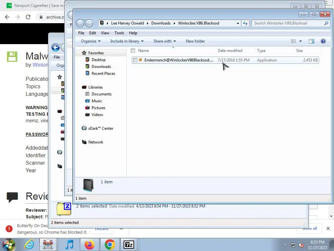Click the '7/17/2016 1:55 PM' date cell

[x=234, y=60]
